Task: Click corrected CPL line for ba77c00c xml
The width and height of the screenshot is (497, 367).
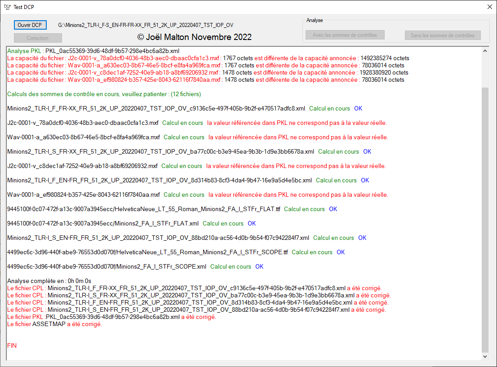Action: tap(199, 296)
